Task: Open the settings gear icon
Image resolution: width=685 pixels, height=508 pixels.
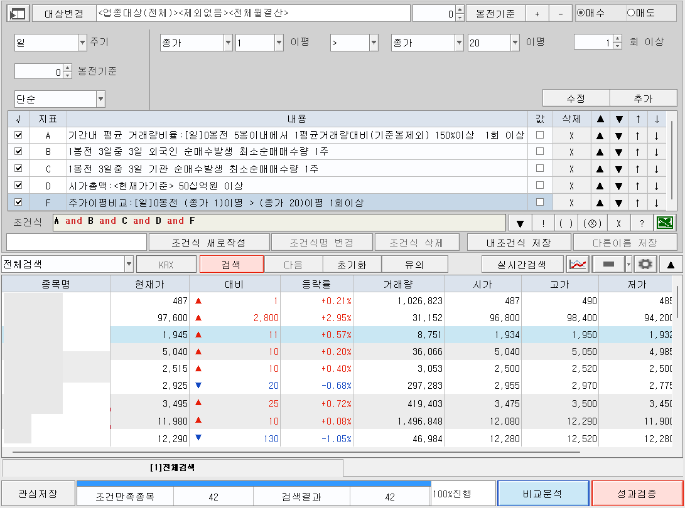Action: [645, 264]
